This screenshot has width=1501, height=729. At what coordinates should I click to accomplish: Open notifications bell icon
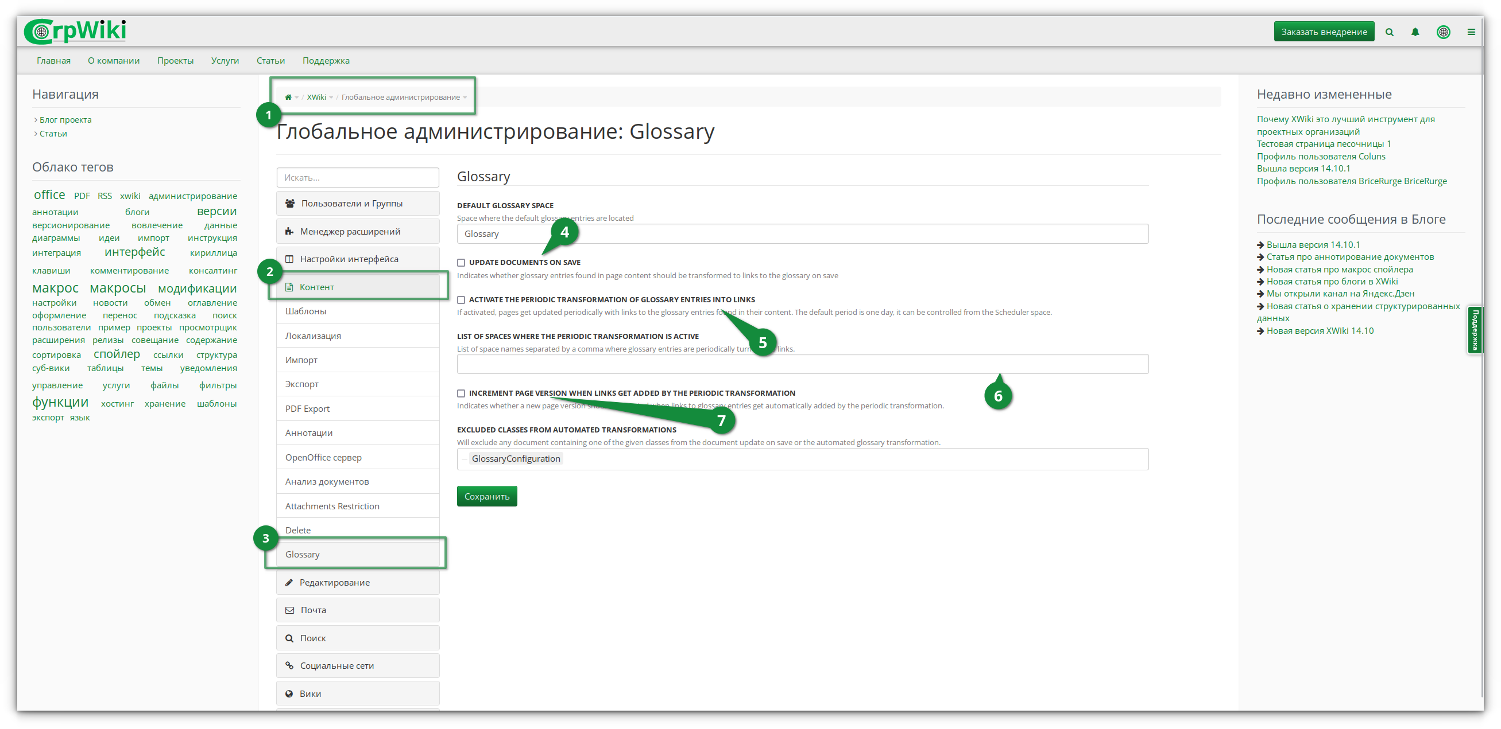[1415, 32]
